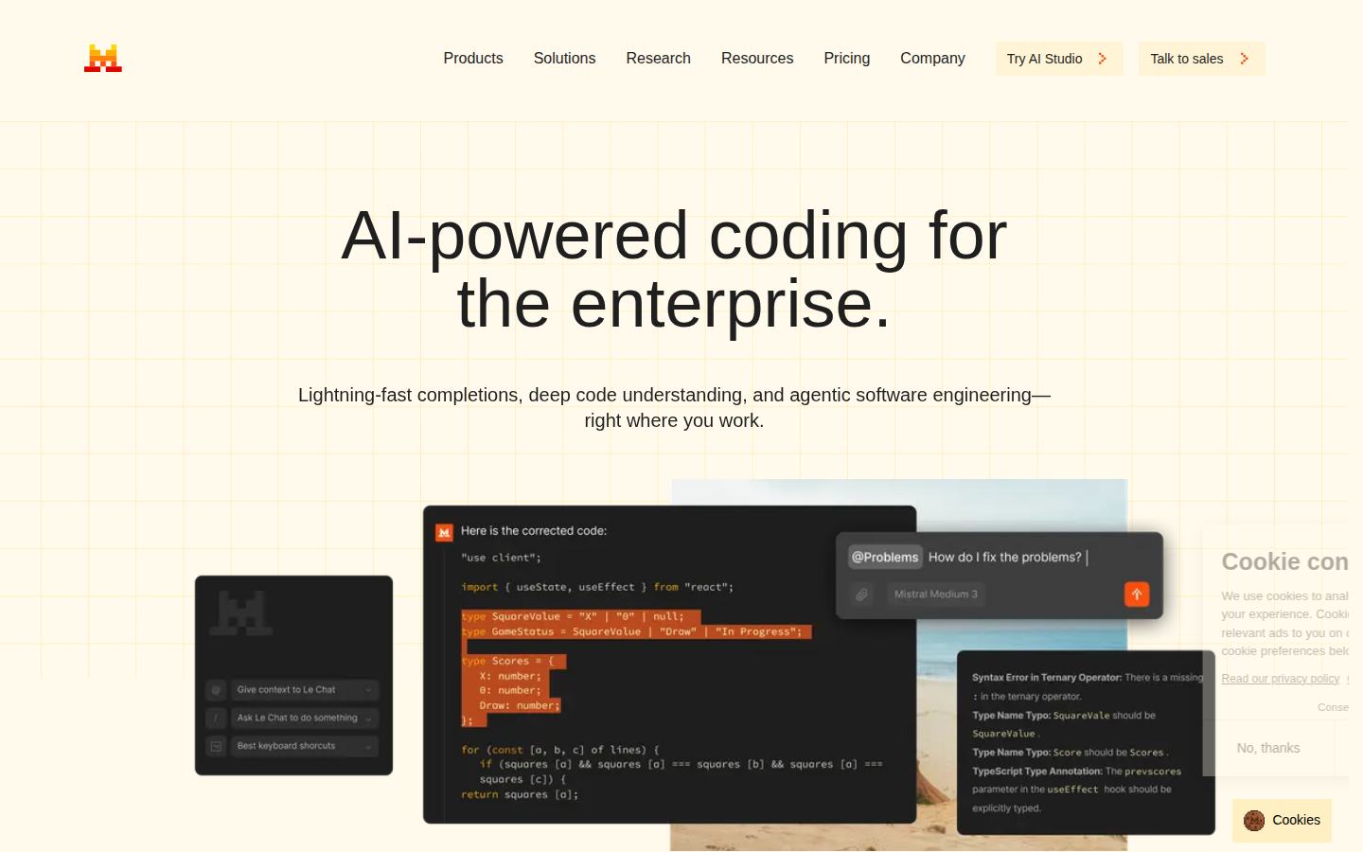This screenshot has width=1363, height=852.
Task: Expand Ask Le Chat to do something
Action: coord(303,719)
